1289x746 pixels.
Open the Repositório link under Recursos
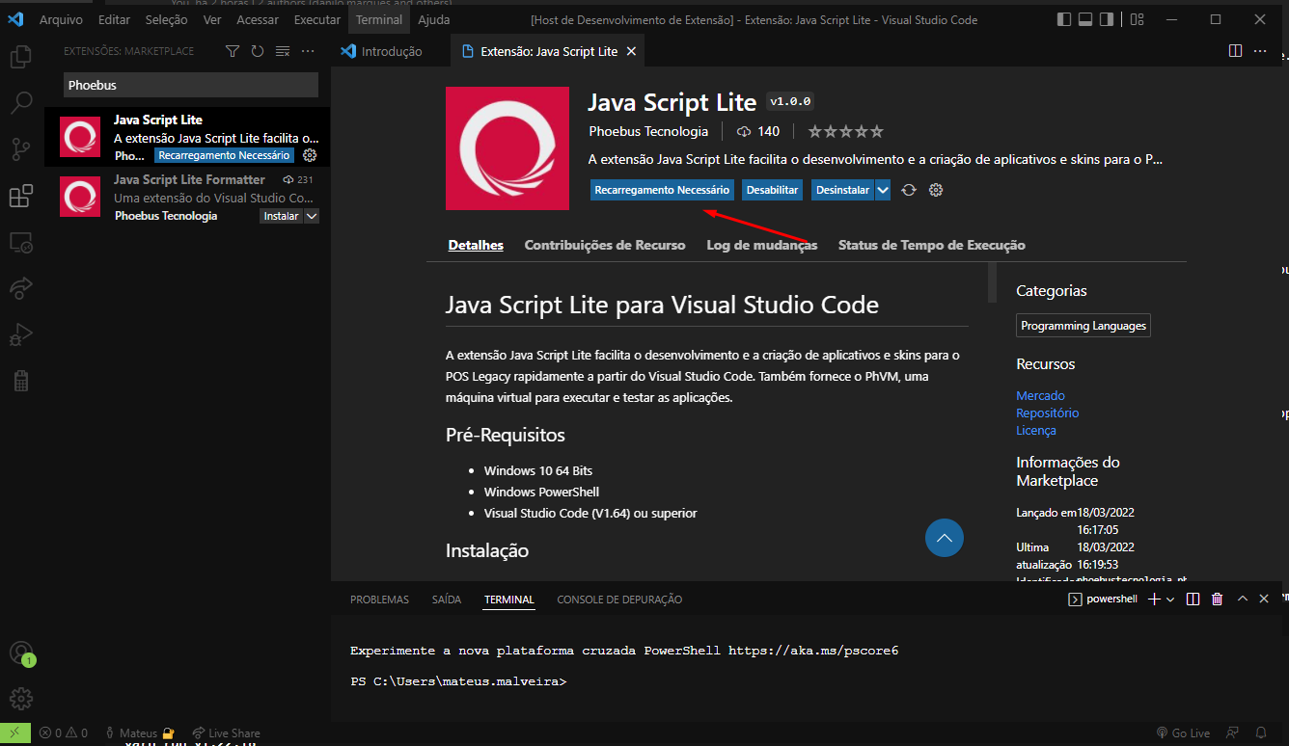pyautogui.click(x=1047, y=413)
